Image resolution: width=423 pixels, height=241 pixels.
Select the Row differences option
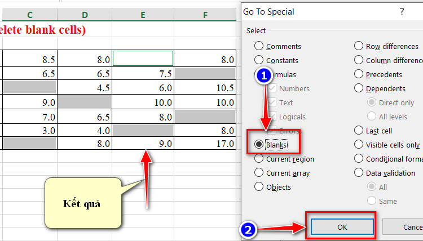click(x=359, y=46)
